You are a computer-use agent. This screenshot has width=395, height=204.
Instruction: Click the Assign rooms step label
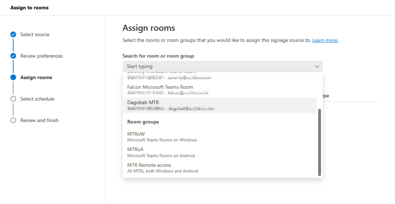pos(36,77)
